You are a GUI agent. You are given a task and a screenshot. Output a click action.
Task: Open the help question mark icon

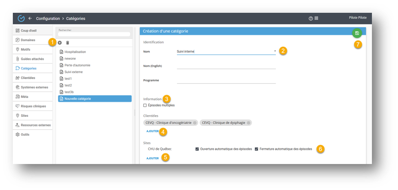pyautogui.click(x=311, y=18)
